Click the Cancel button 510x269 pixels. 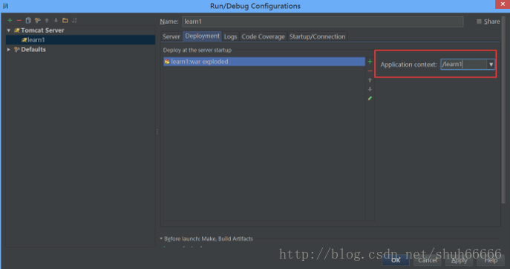click(x=428, y=260)
